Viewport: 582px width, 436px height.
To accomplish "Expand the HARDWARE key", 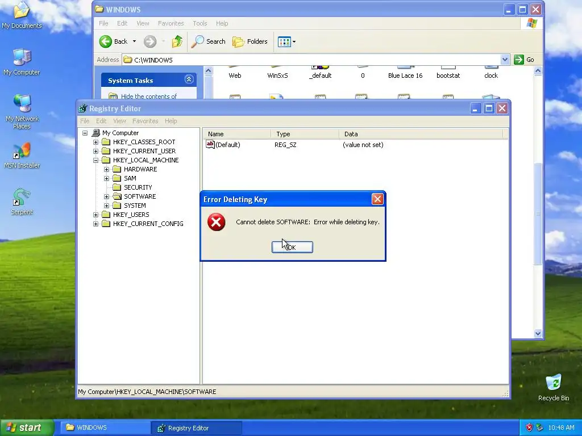I will pyautogui.click(x=106, y=169).
